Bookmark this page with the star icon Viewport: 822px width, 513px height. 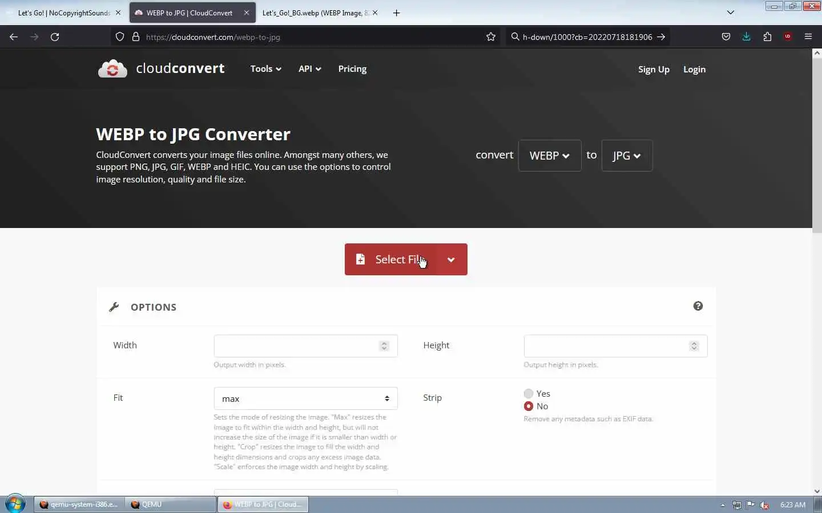pos(491,37)
